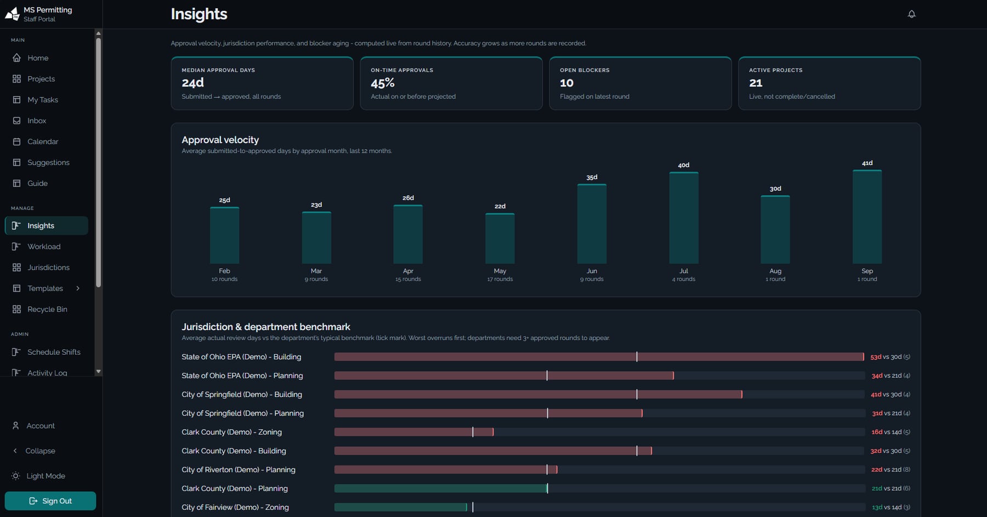This screenshot has height=517, width=987.
Task: Open the Home page
Action: (47, 58)
